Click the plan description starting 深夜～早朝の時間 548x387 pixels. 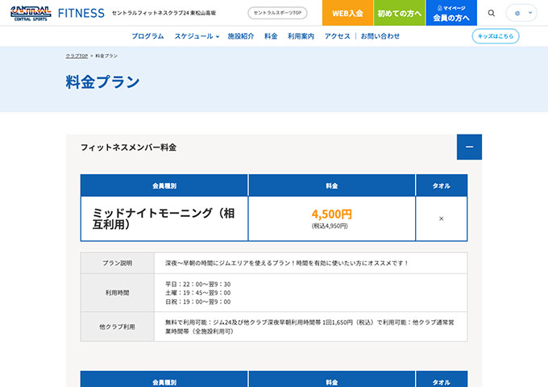[287, 263]
